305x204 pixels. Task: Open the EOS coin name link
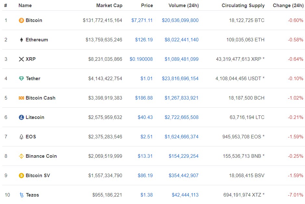click(x=31, y=137)
